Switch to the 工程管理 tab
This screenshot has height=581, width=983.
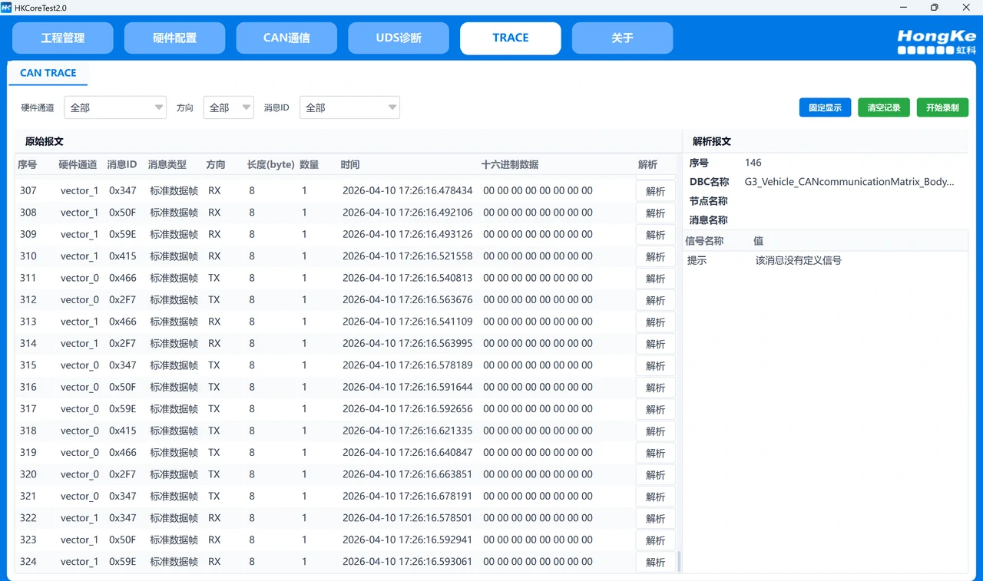(63, 38)
